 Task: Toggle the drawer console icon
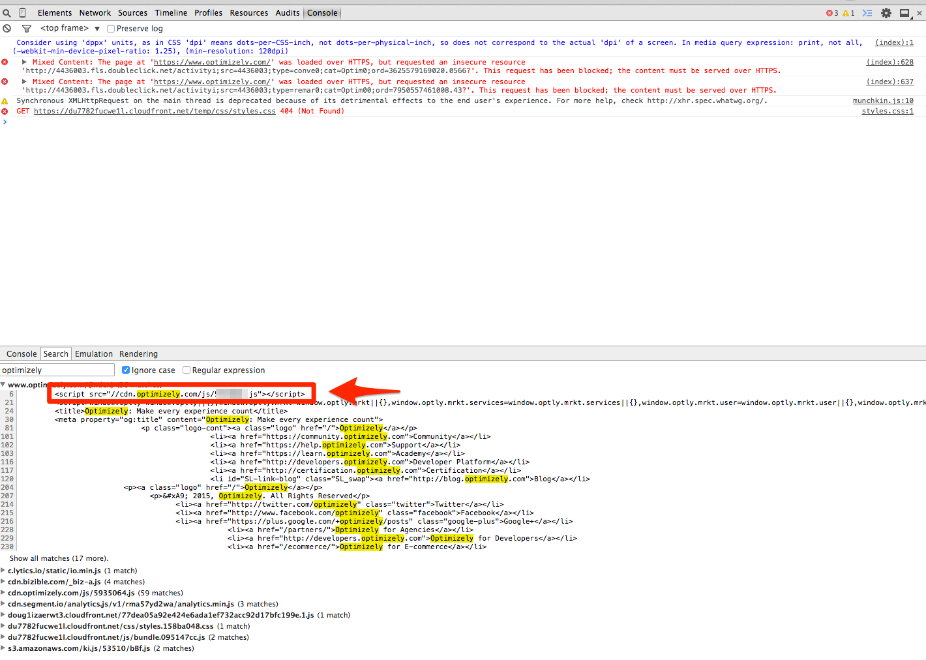(x=867, y=13)
